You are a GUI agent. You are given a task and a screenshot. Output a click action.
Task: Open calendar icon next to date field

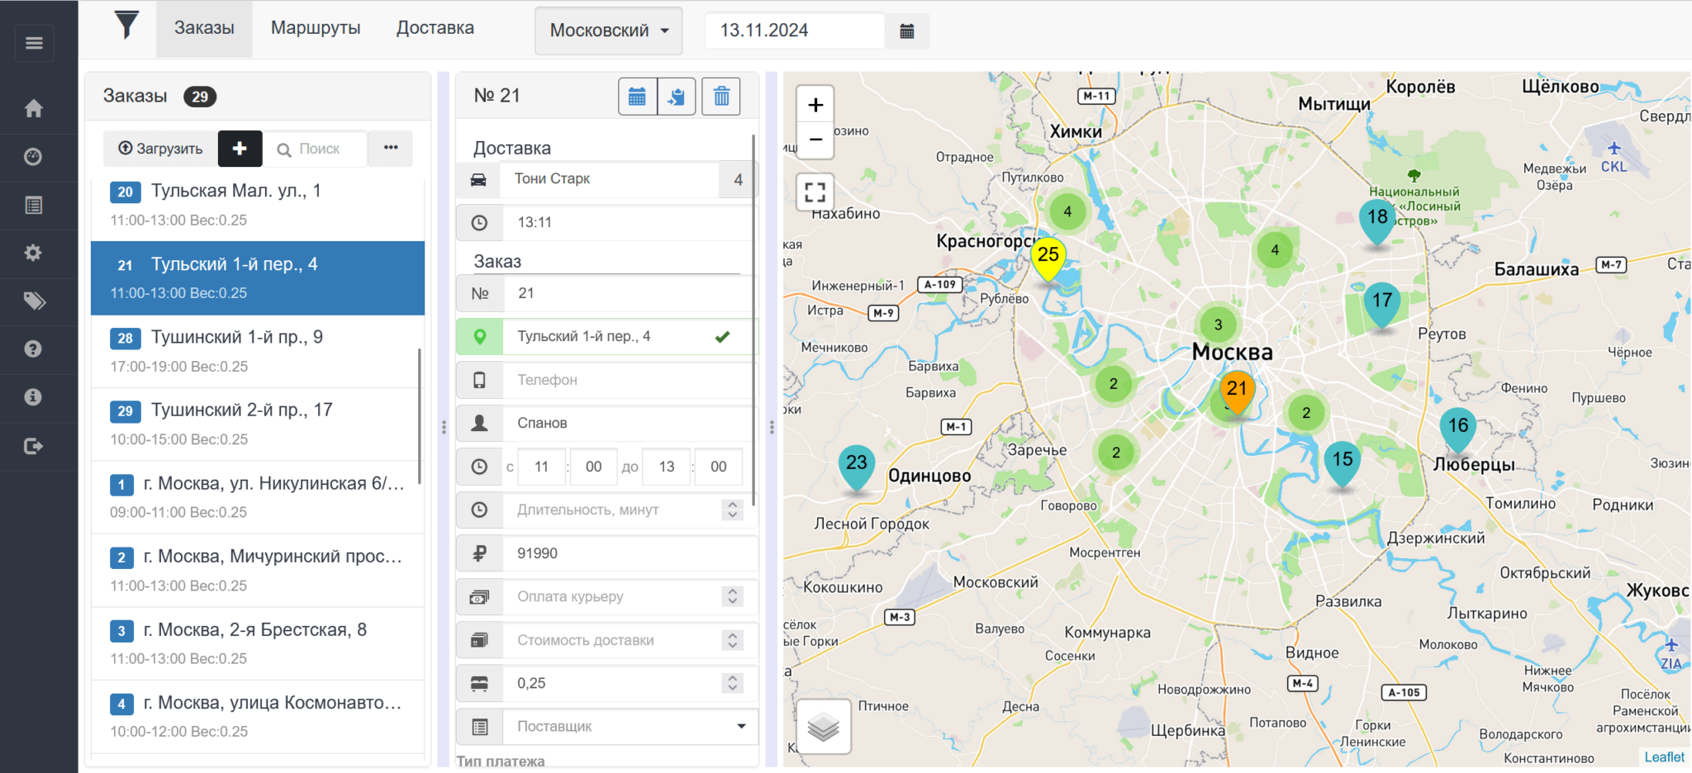click(906, 31)
